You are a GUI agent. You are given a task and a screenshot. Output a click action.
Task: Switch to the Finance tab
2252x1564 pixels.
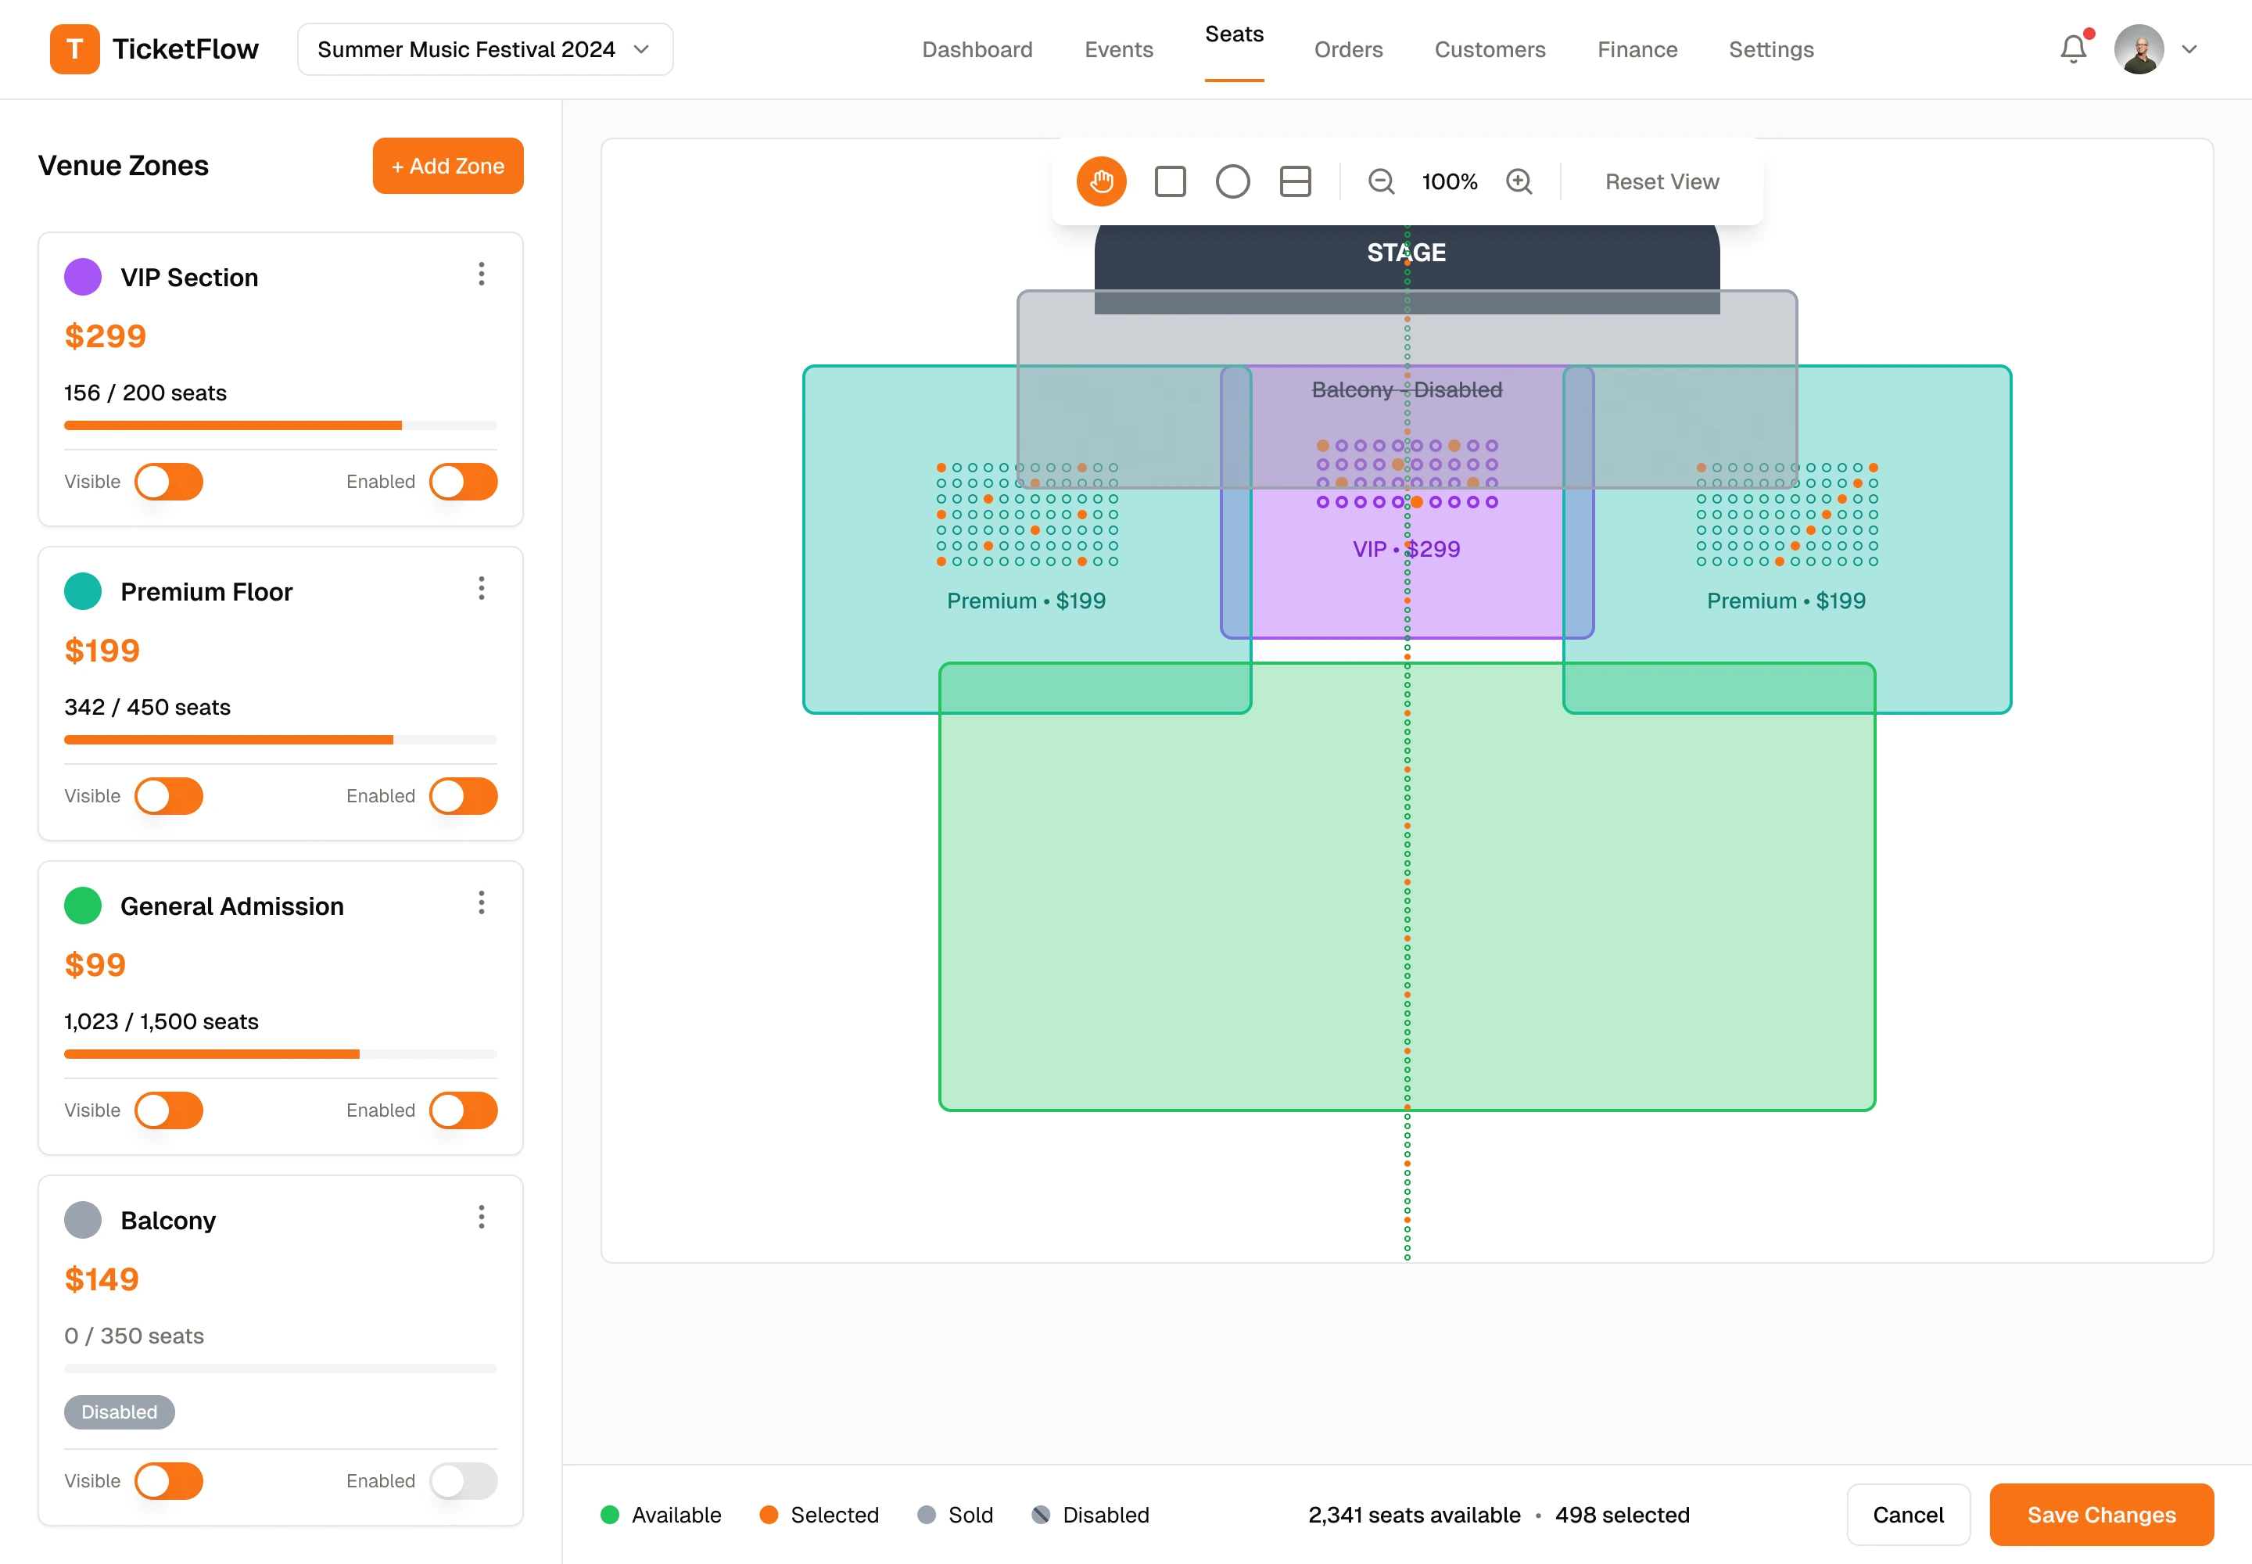[1637, 49]
